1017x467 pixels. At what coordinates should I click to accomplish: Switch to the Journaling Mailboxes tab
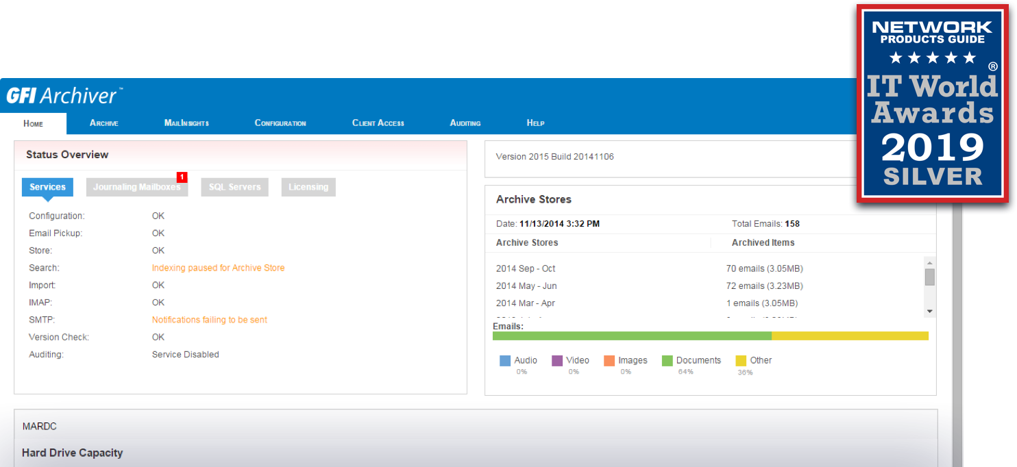[x=136, y=188]
